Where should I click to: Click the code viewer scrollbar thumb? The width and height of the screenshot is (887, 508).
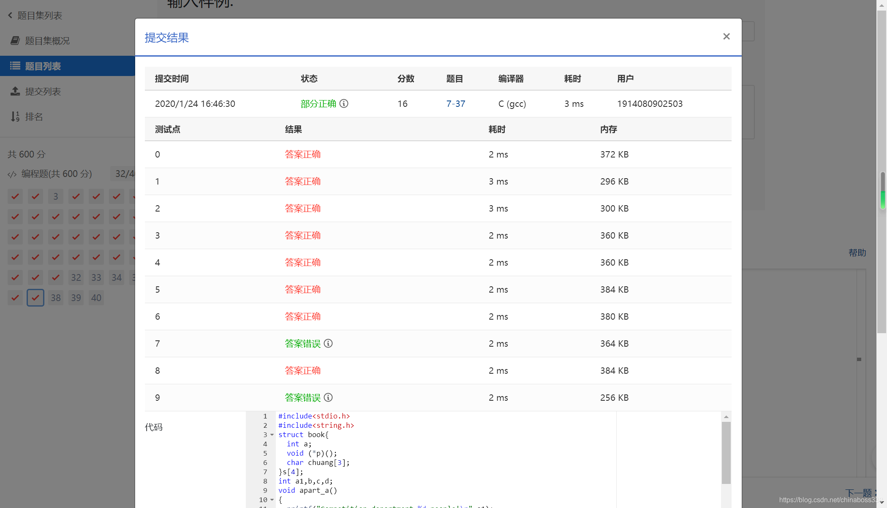pos(726,453)
